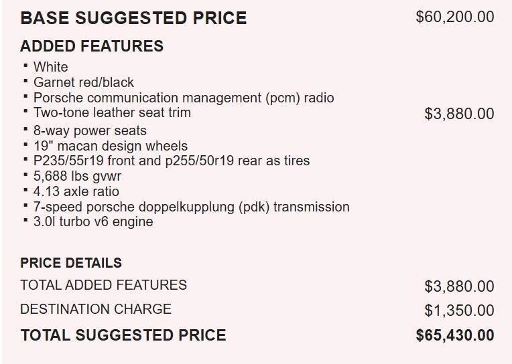Select the P235/55r19 front tires item
The height and width of the screenshot is (364, 512).
coord(171,161)
